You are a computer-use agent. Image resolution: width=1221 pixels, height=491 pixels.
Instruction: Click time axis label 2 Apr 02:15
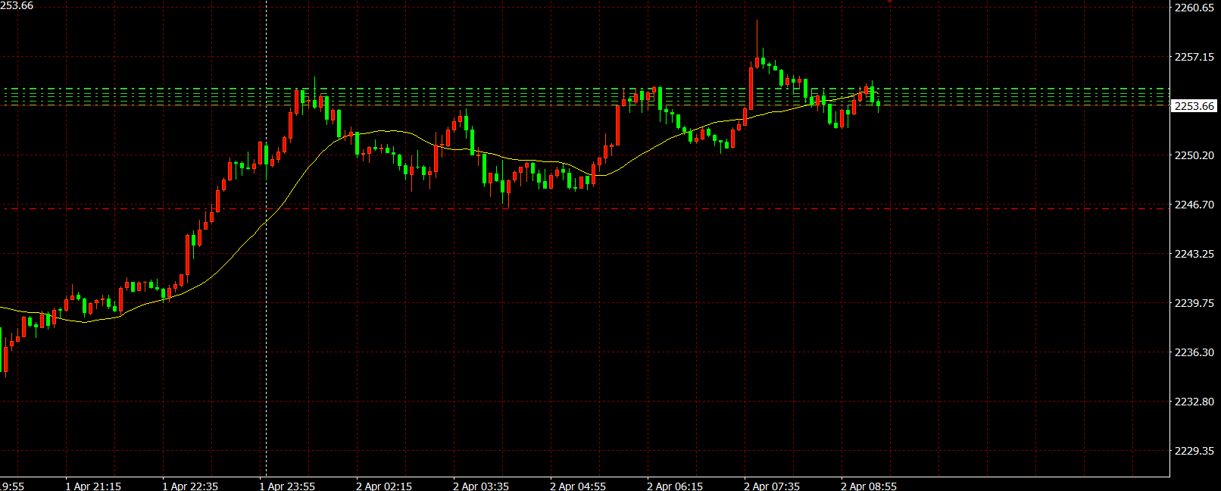[x=384, y=486]
